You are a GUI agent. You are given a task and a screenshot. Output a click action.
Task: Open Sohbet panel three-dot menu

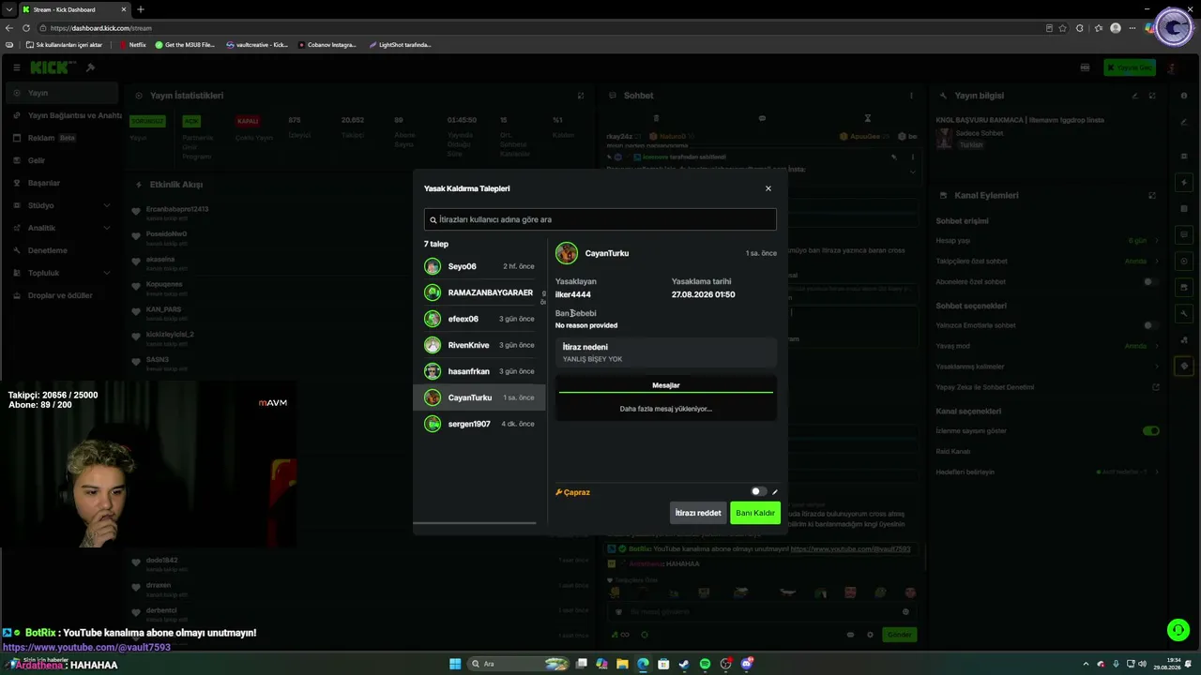click(x=911, y=96)
